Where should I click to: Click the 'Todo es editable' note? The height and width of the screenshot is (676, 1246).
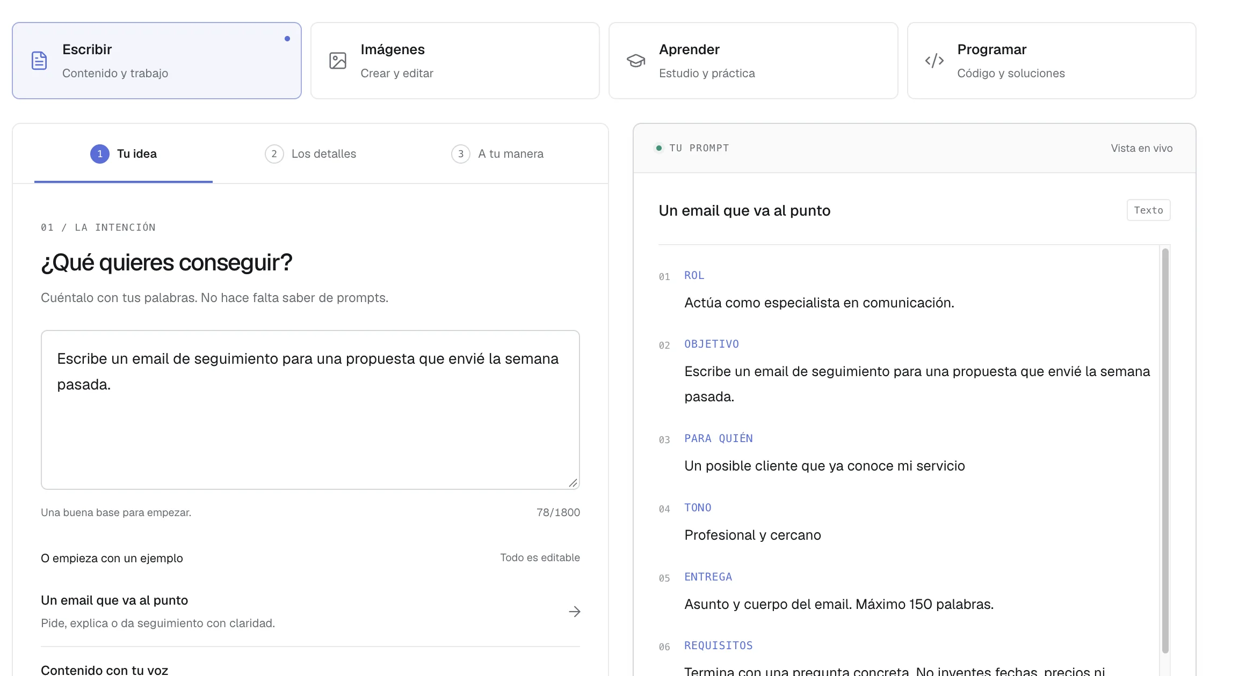point(540,557)
